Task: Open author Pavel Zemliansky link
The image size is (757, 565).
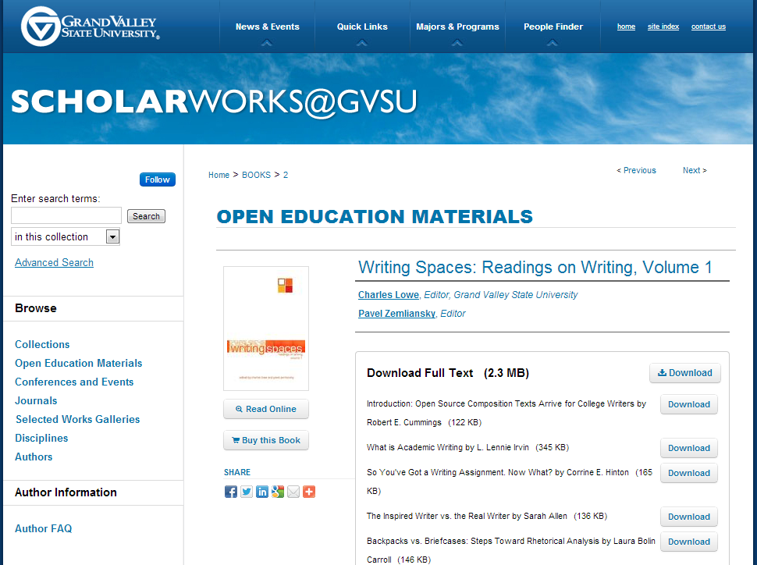Action: [397, 314]
